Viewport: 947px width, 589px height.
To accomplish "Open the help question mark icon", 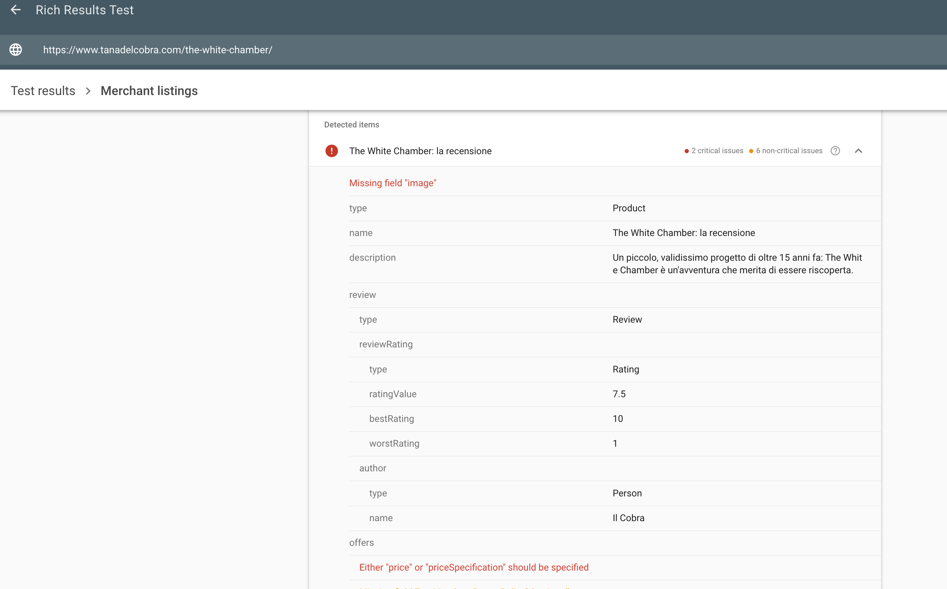I will click(835, 151).
